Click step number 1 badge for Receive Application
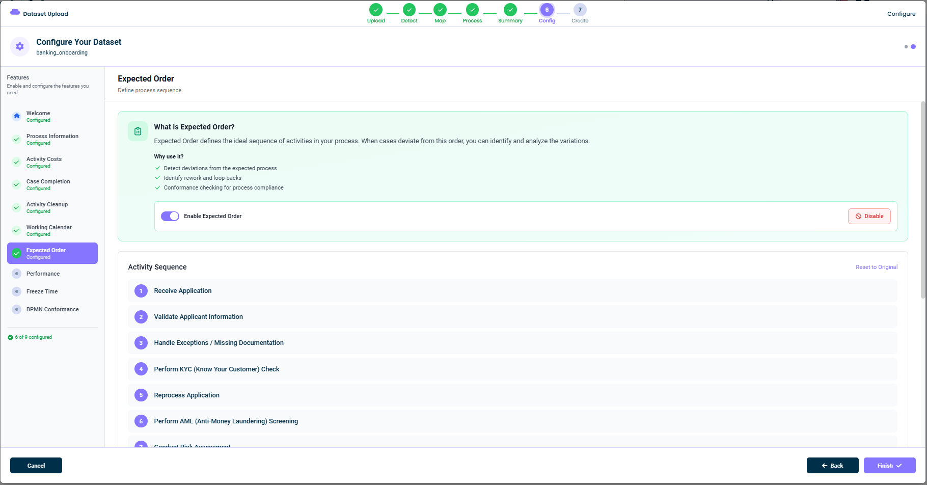The height and width of the screenshot is (485, 927). click(x=141, y=291)
